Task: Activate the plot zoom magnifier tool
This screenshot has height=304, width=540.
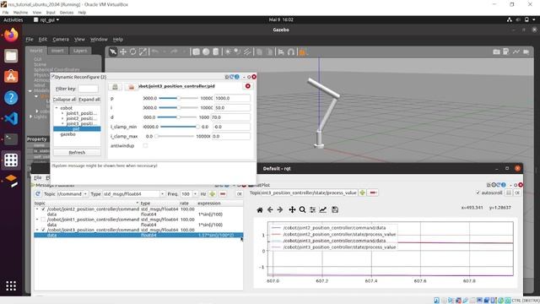Action: point(302,209)
